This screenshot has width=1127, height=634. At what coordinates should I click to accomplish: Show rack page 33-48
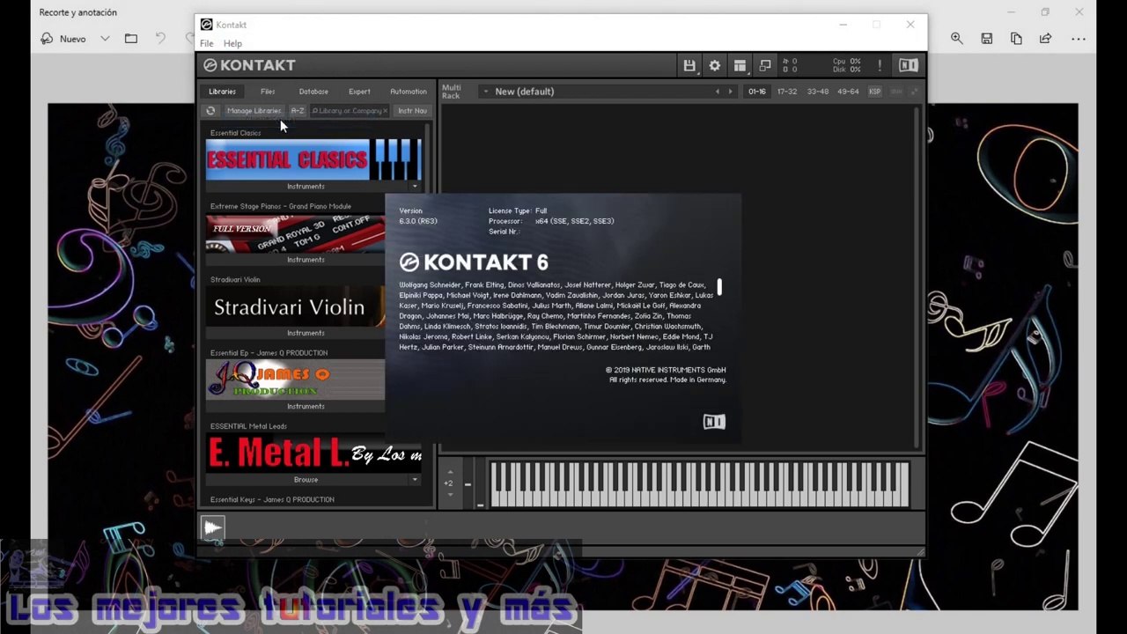(818, 92)
